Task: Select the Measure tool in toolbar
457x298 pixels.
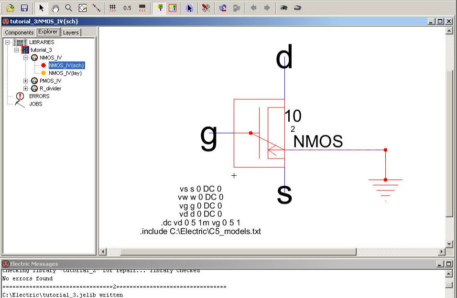Action: 97,8
